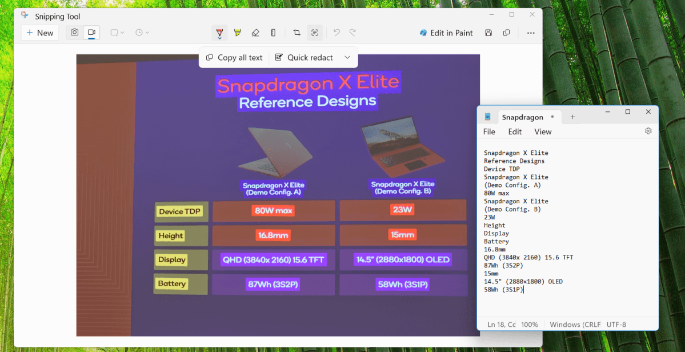Maximize the Notepad window
Viewport: 685px width, 352px height.
tap(628, 112)
